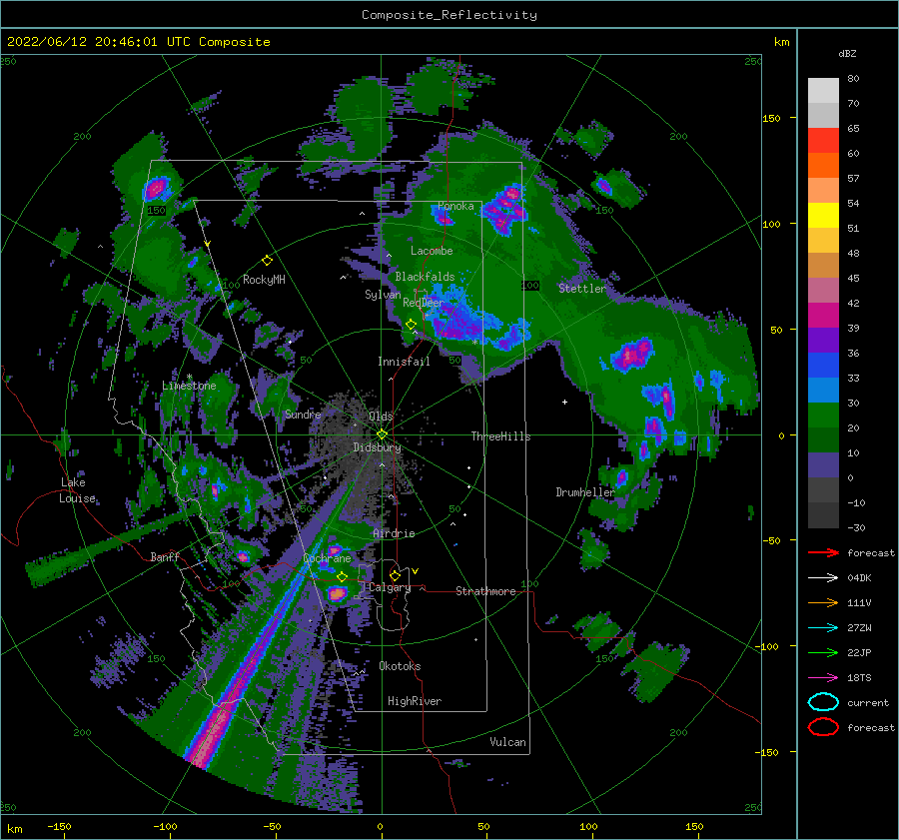Click the Vulcan city label
This screenshot has width=899, height=840.
[x=508, y=742]
